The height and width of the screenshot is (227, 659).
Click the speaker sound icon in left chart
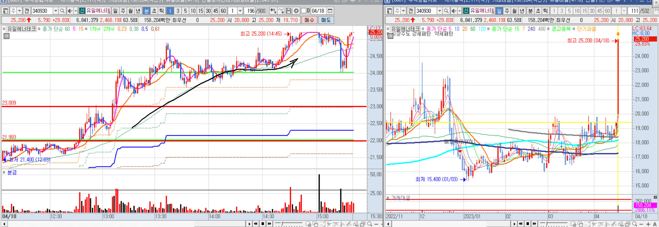[x=70, y=11]
